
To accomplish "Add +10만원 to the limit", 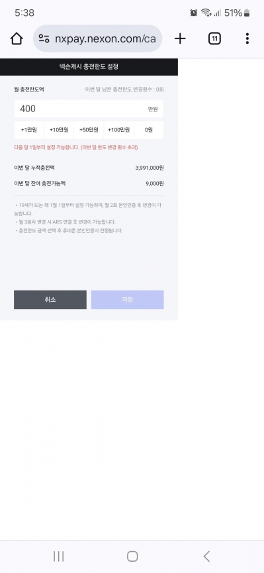I will [x=59, y=130].
